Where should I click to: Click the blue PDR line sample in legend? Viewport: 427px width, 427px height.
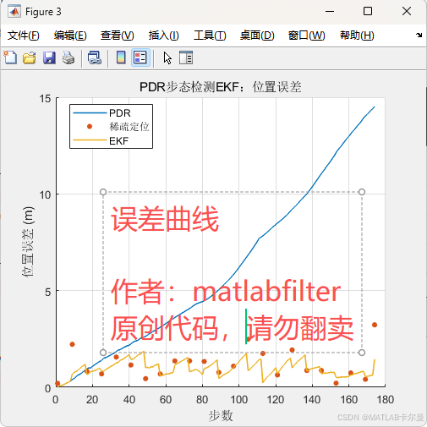(x=90, y=113)
